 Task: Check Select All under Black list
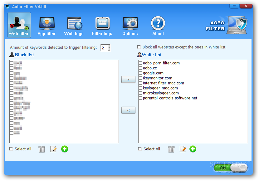click(x=11, y=149)
